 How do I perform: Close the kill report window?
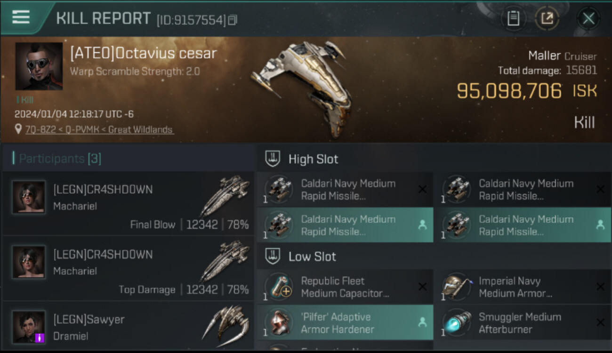click(x=588, y=18)
